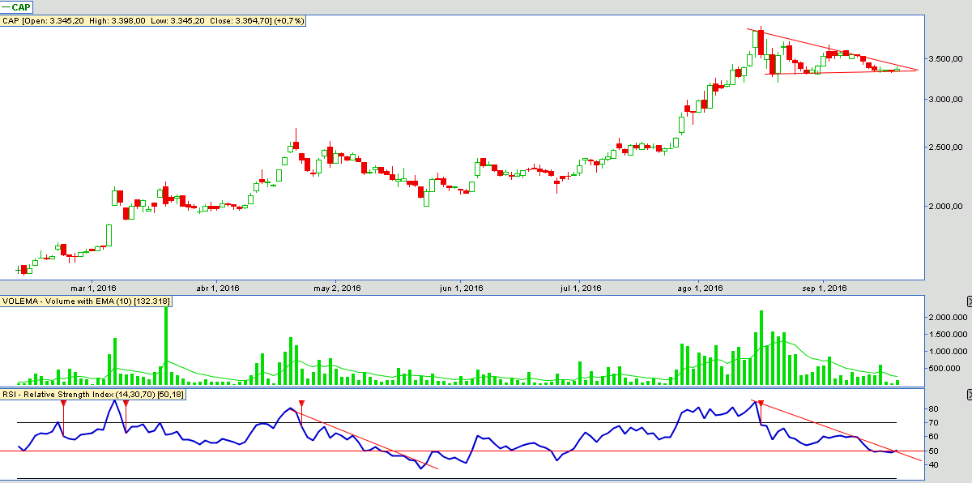Image resolution: width=972 pixels, height=483 pixels.
Task: Click the 'sep 1, 2016' date label
Action: coord(824,288)
